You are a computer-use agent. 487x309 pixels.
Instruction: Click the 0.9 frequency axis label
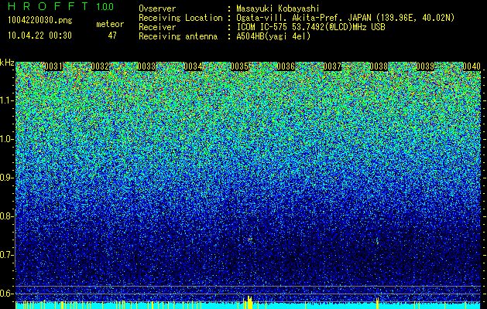pyautogui.click(x=6, y=178)
